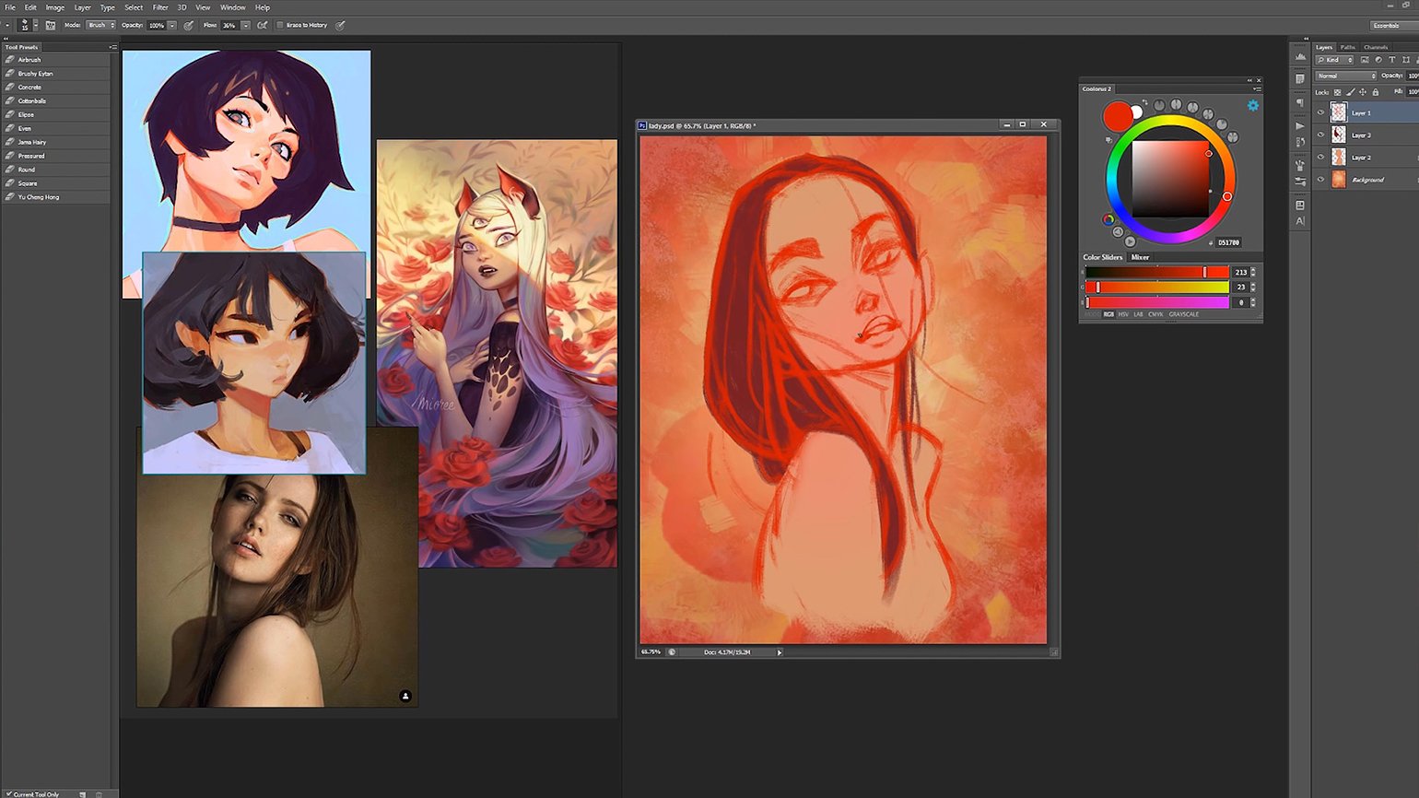This screenshot has height=798, width=1419.
Task: Select the Airbrush eraser tool preset
Action: 29,60
